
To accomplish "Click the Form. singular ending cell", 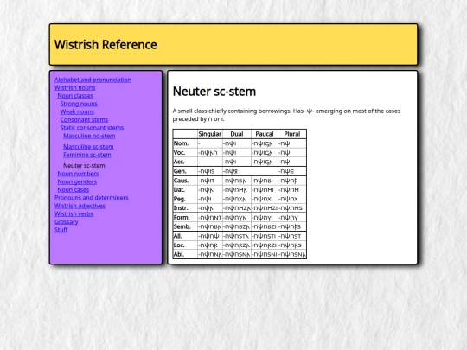I will (210, 218).
